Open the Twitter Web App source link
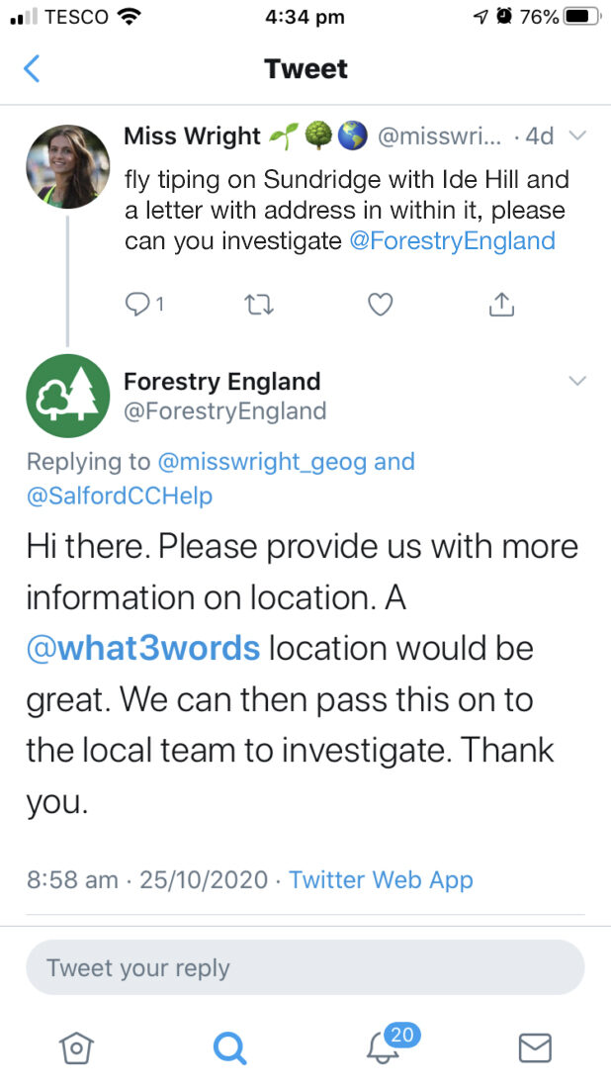The image size is (611, 1088). pyautogui.click(x=381, y=880)
